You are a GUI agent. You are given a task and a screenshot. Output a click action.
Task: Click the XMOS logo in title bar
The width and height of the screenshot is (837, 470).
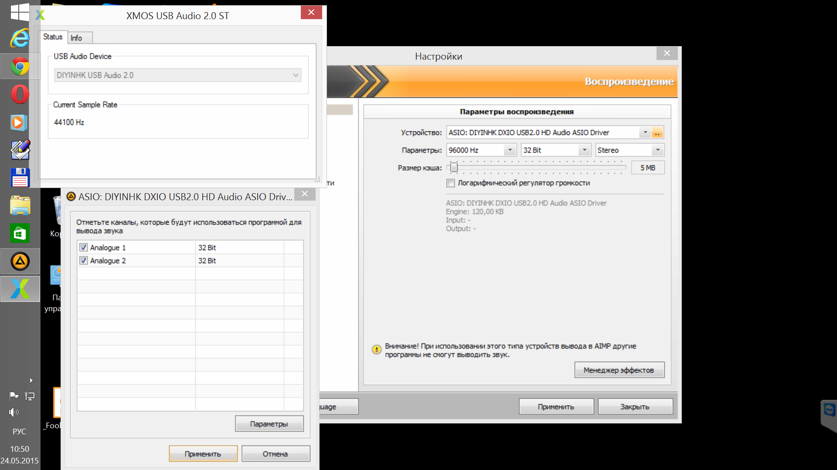[x=40, y=15]
